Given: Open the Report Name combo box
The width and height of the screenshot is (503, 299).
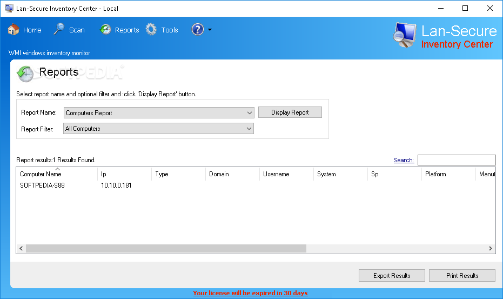Looking at the screenshot, I should click(159, 112).
